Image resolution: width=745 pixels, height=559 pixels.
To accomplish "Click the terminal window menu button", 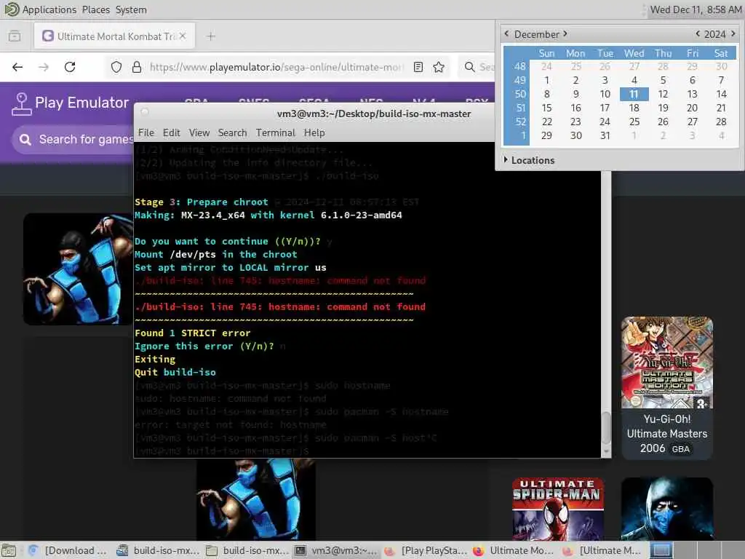I will click(x=145, y=112).
